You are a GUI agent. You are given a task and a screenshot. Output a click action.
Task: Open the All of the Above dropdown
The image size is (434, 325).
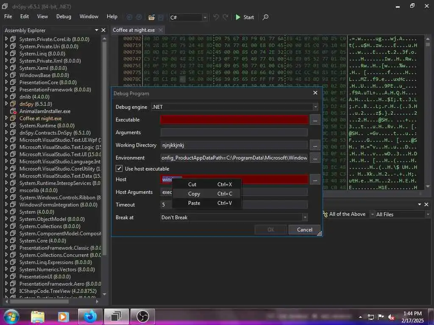tap(373, 214)
